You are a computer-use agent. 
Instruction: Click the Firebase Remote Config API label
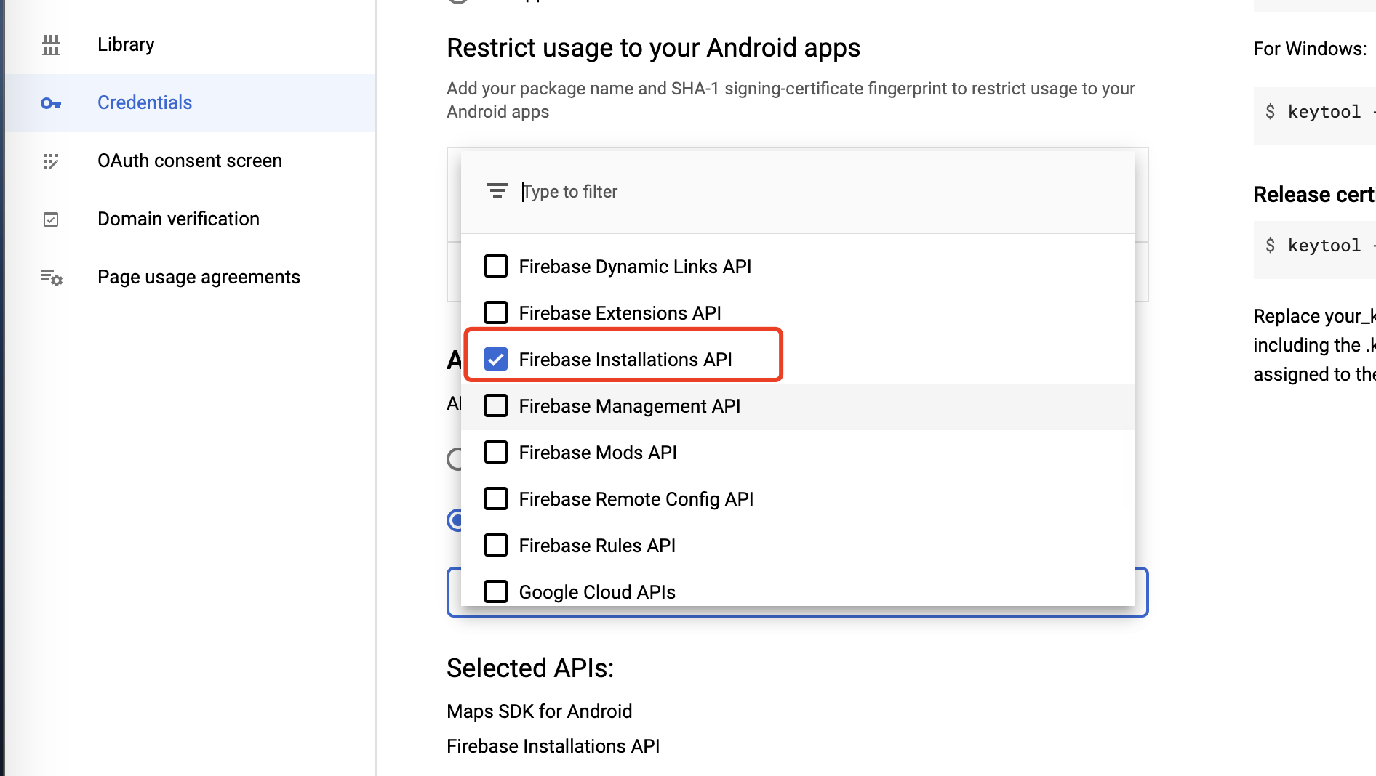[x=636, y=499]
